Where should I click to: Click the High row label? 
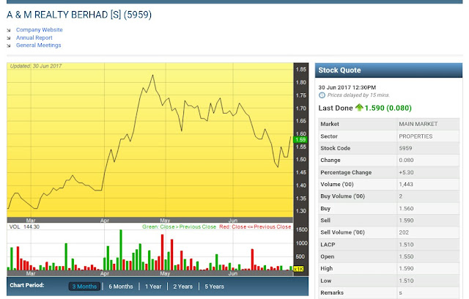pos(326,268)
